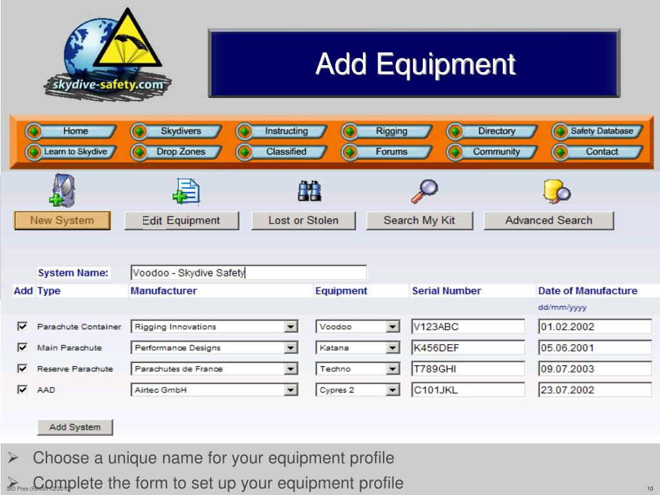
Task: Uncheck the Parachute Container checkbox
Action: click(23, 326)
